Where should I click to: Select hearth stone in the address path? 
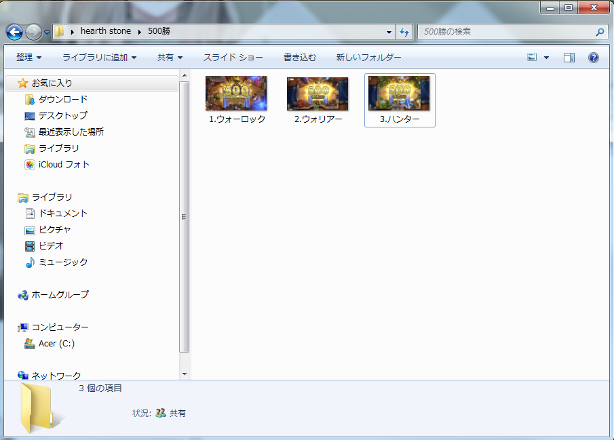tap(106, 31)
